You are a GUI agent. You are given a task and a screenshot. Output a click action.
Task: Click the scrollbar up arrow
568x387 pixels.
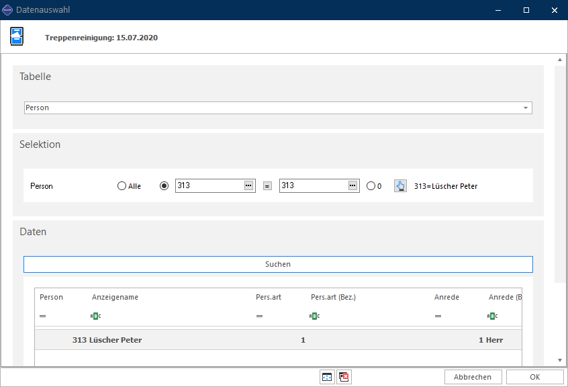click(x=560, y=59)
